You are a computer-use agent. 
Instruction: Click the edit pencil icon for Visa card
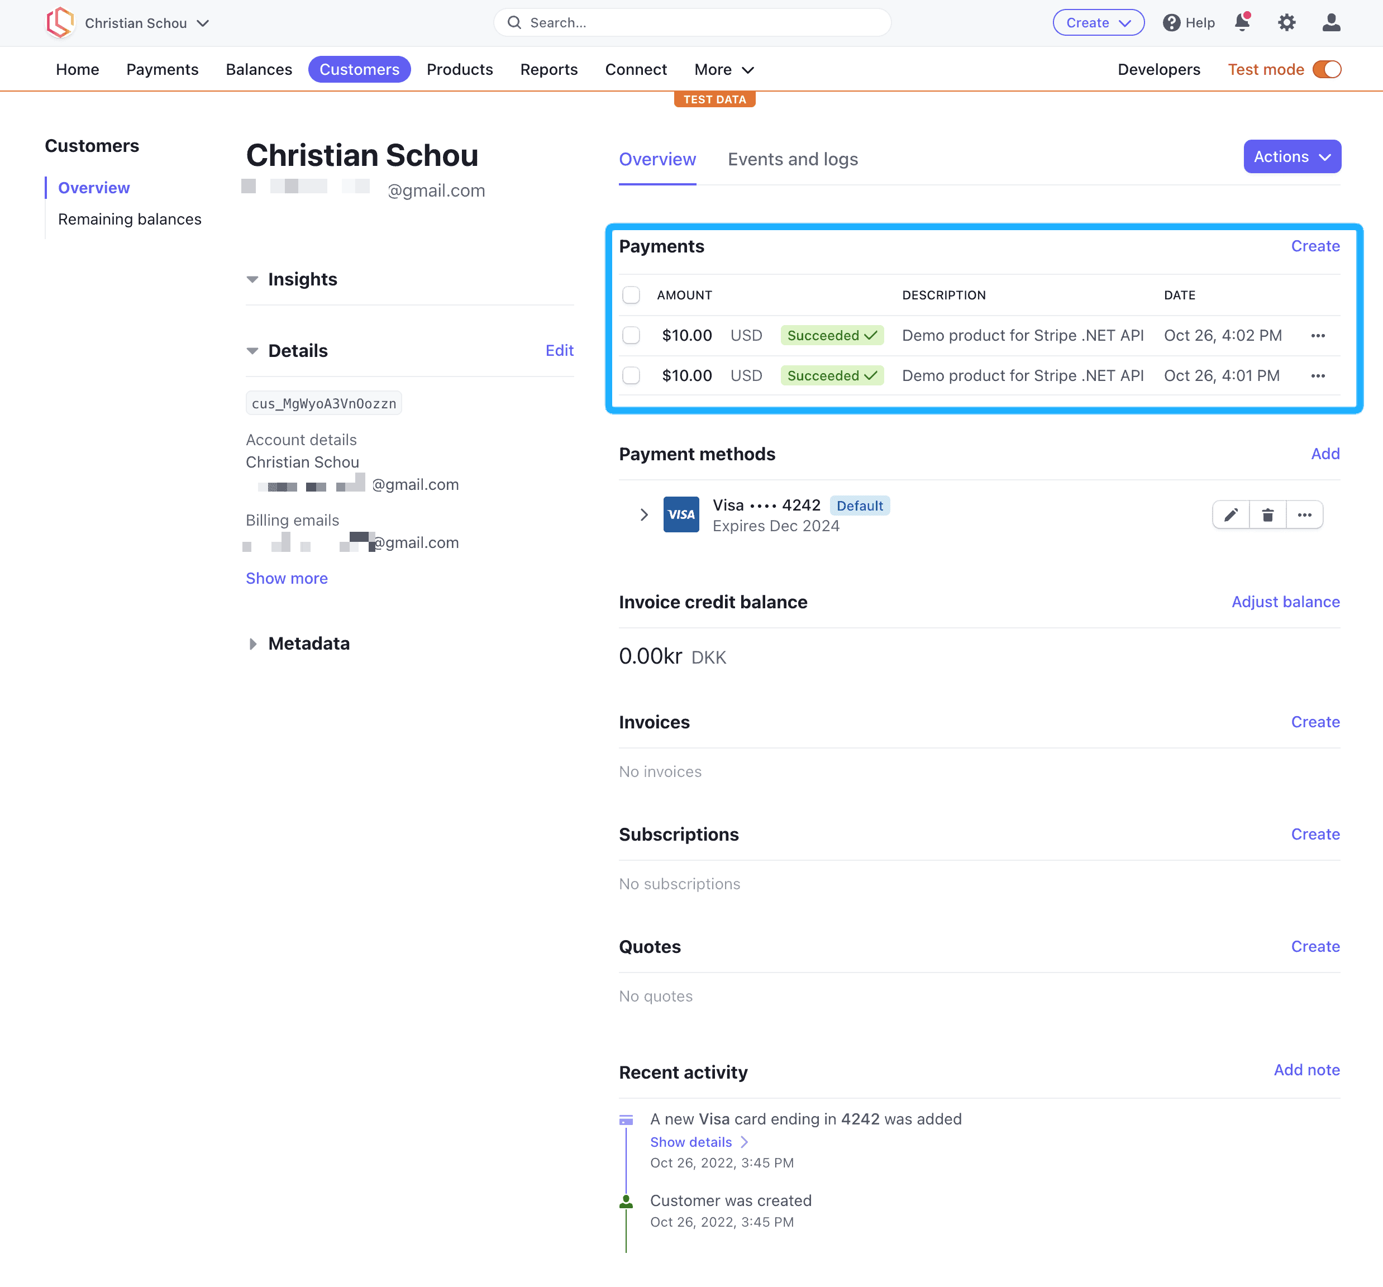pyautogui.click(x=1232, y=514)
